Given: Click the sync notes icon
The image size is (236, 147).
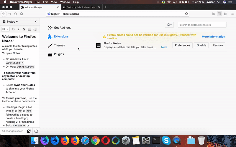Looking at the screenshot, I should tap(29, 131).
